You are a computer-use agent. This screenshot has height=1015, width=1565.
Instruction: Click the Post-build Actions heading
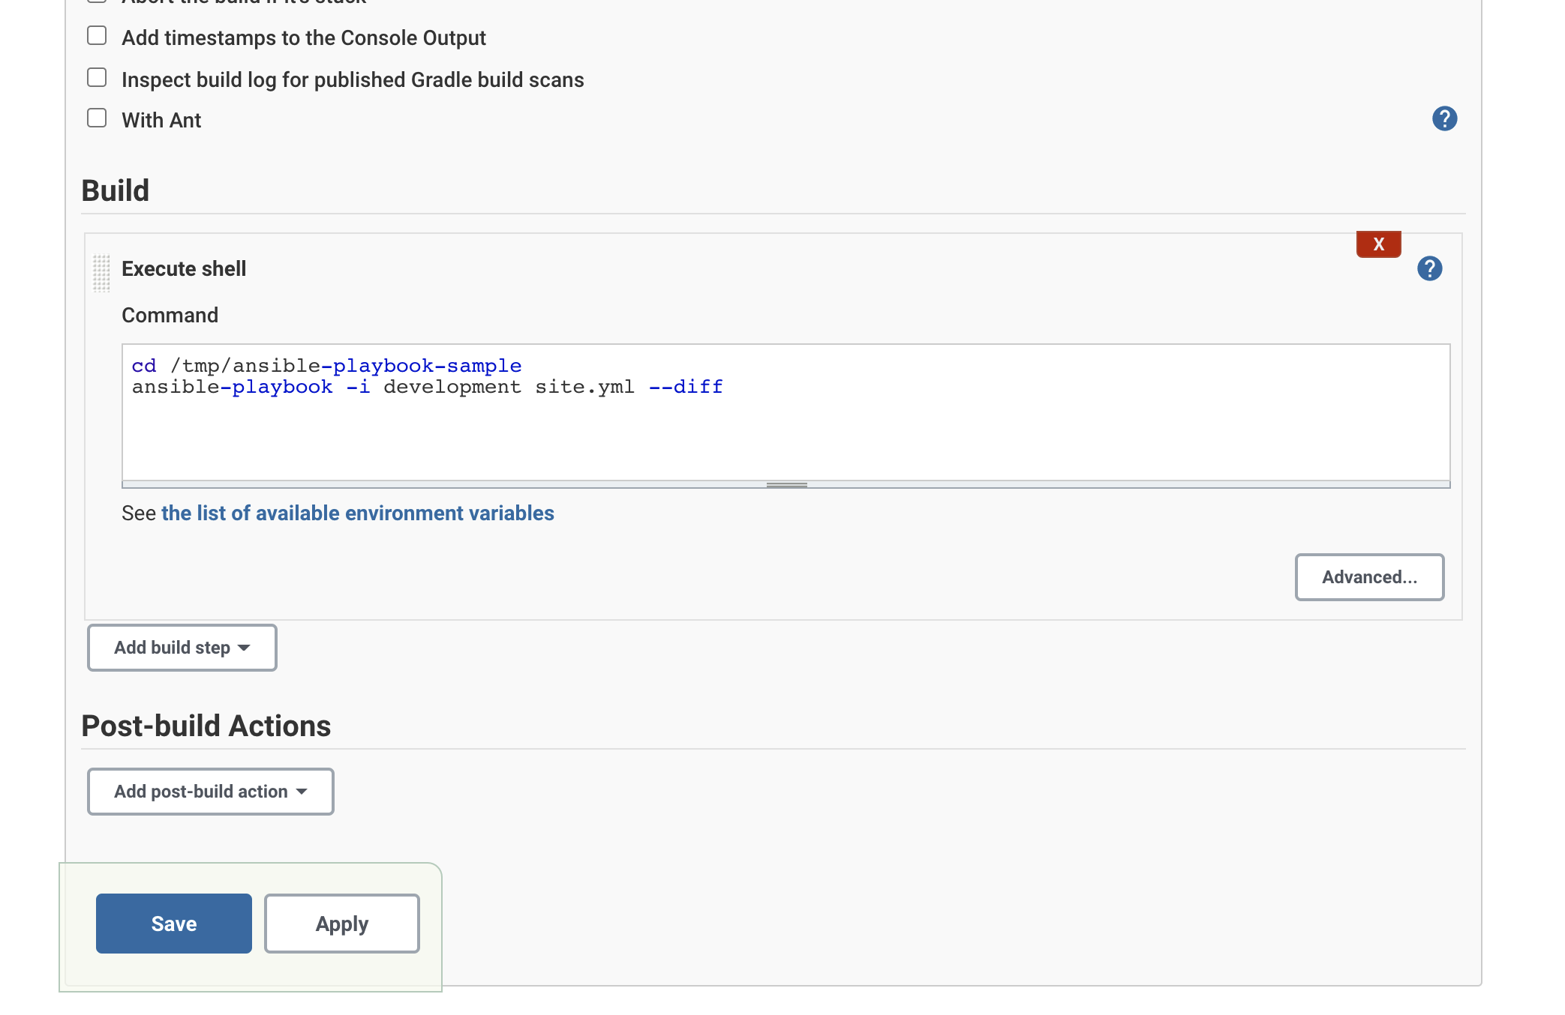point(206,726)
